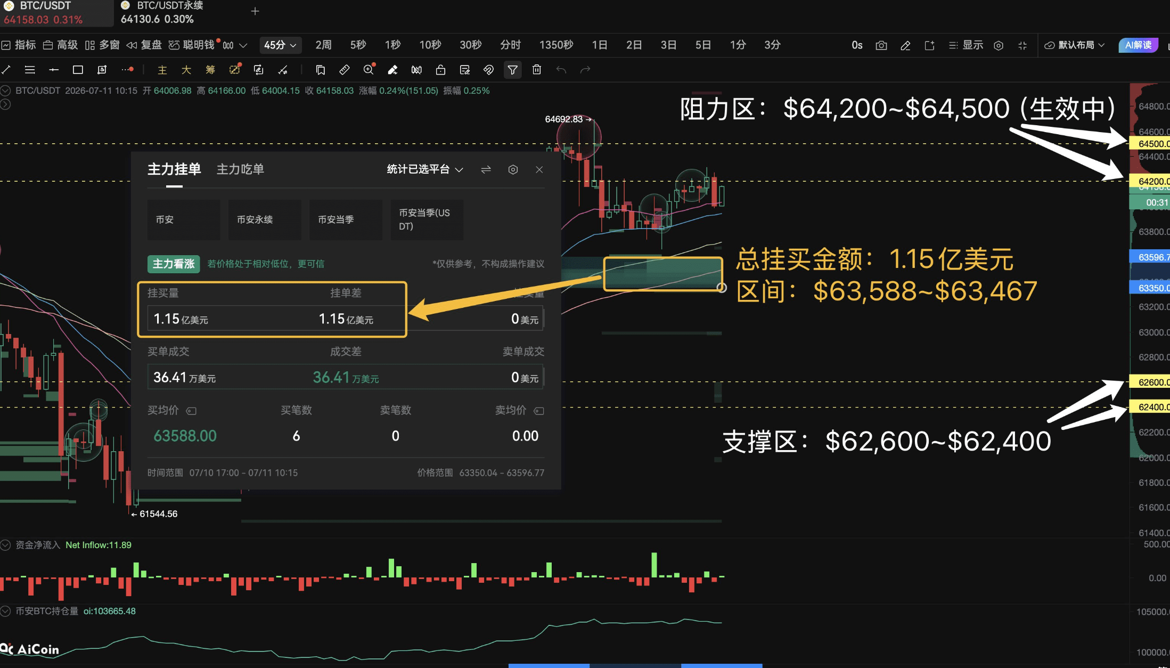Click the 主 main-force indicator icon
This screenshot has width=1170, height=668.
coord(162,70)
